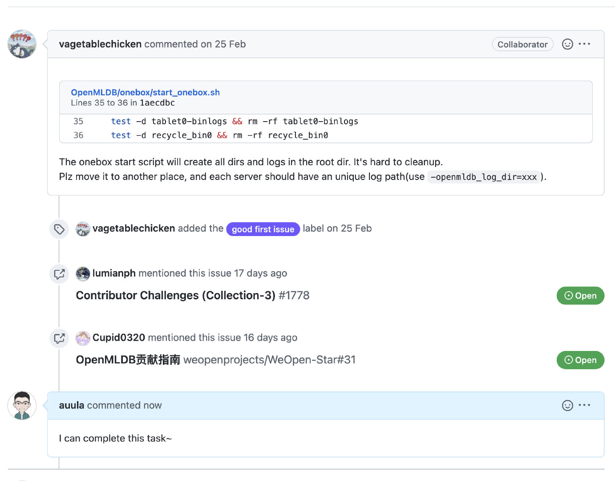Open '17 days ago' timestamp
The image size is (615, 481).
point(260,273)
